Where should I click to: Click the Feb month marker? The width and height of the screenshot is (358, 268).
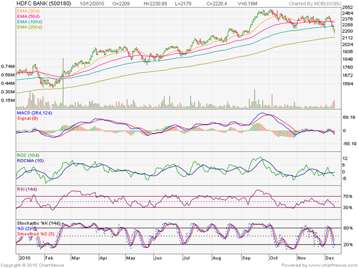pos(49,258)
